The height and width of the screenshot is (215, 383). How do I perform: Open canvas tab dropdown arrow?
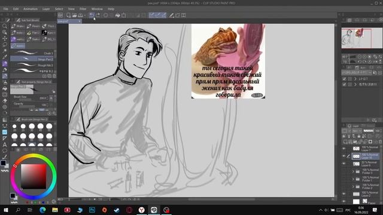pyautogui.click(x=80, y=21)
